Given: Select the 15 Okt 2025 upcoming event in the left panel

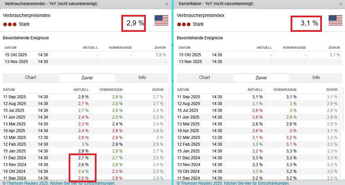Looking at the screenshot, I should coord(85,55).
